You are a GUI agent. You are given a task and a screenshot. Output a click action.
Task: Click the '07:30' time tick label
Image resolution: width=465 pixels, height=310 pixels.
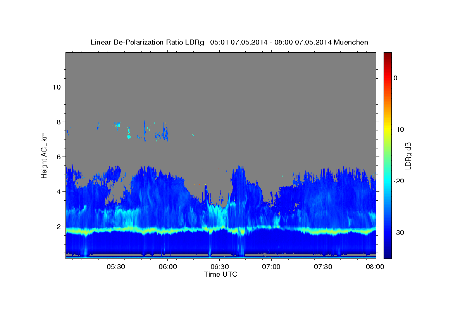tap(323, 267)
